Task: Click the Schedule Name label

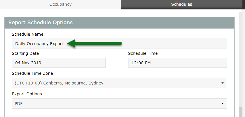Action: coord(28,34)
